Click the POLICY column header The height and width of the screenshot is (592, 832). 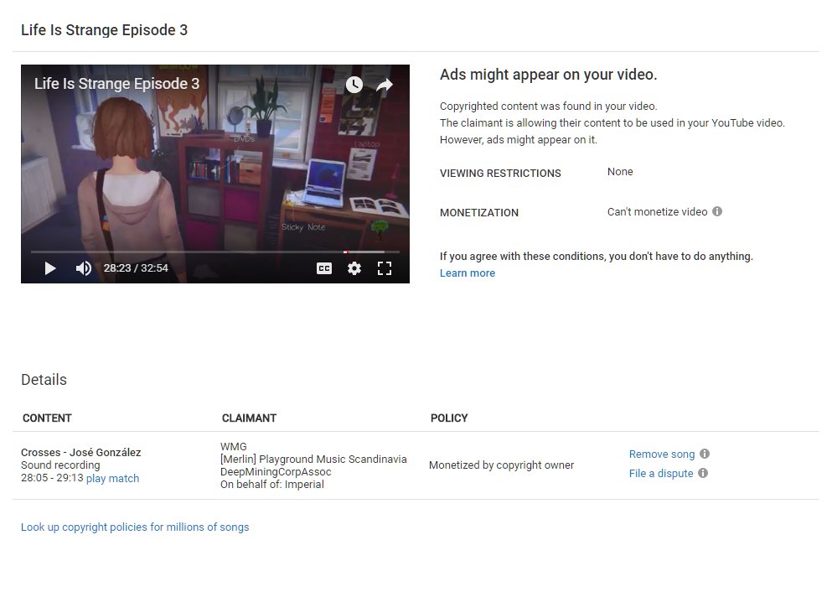[449, 418]
